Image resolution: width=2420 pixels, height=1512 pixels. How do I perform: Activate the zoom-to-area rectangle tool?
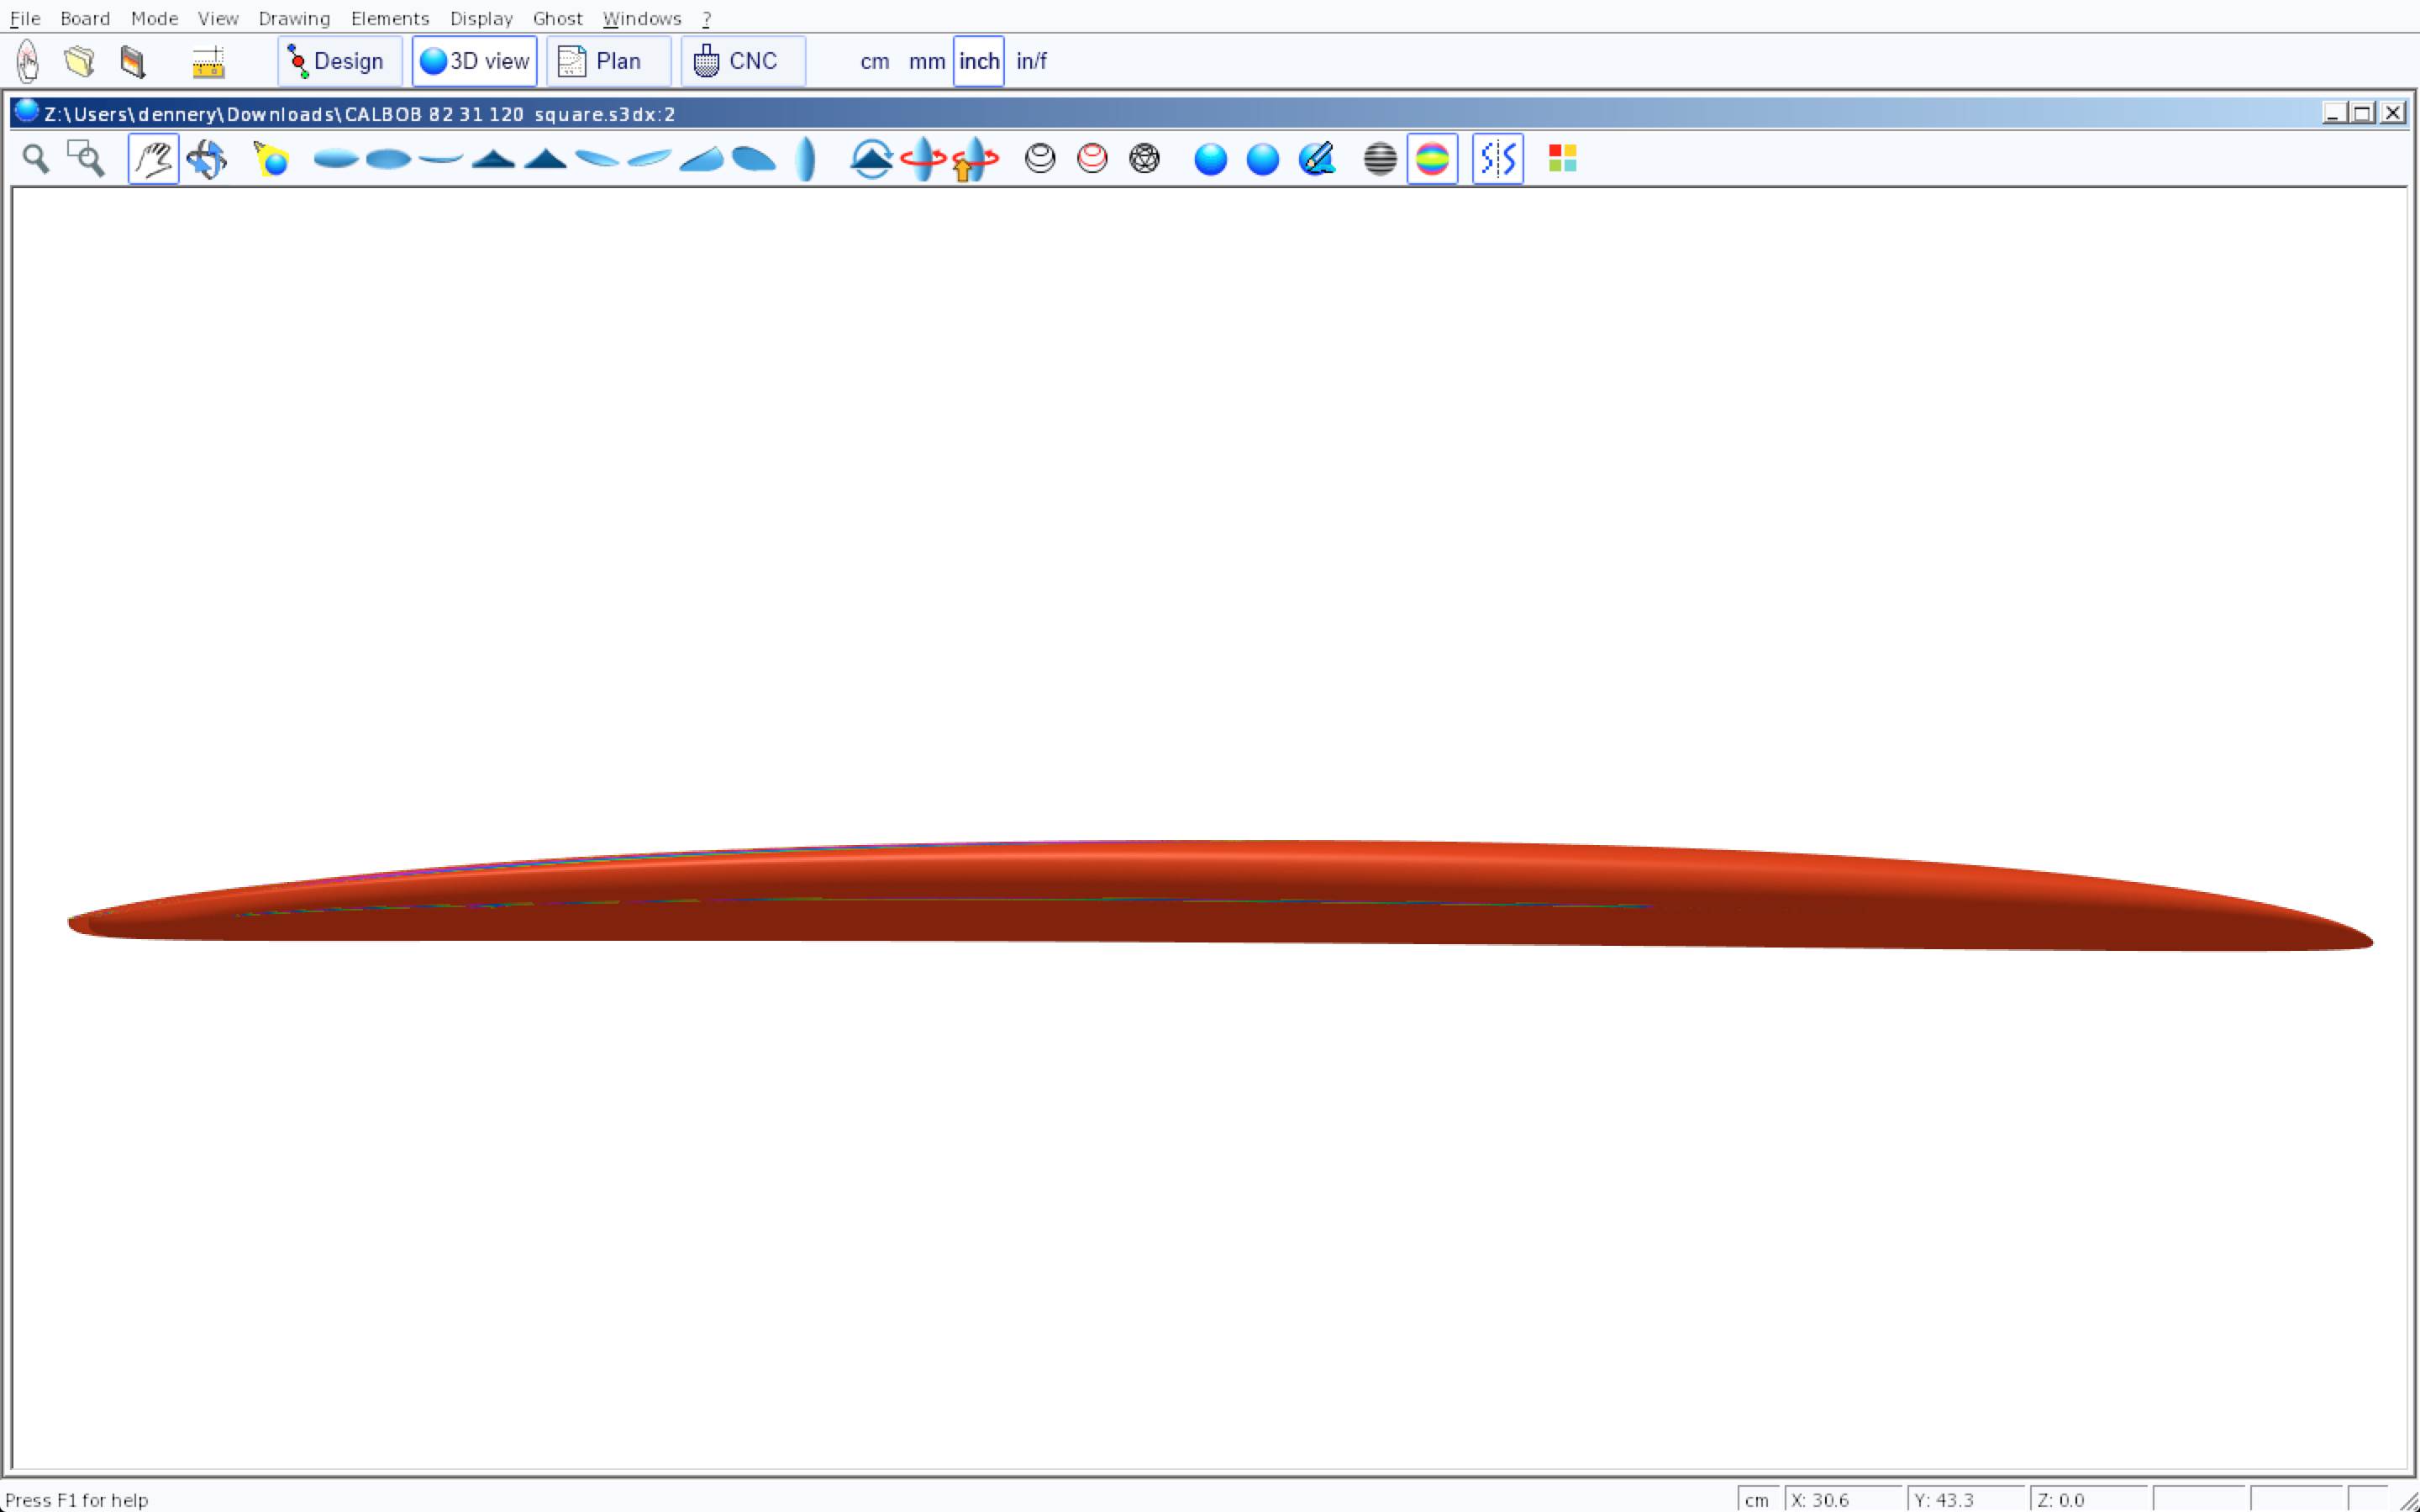[x=86, y=159]
